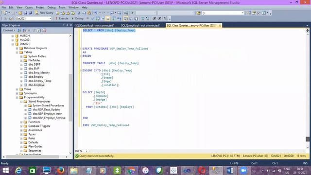Expand the MARCH database node

coord(13,36)
